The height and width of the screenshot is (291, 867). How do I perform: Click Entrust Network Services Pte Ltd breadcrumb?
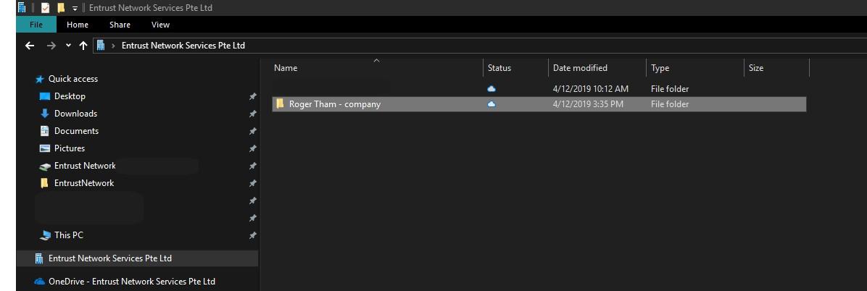183,46
